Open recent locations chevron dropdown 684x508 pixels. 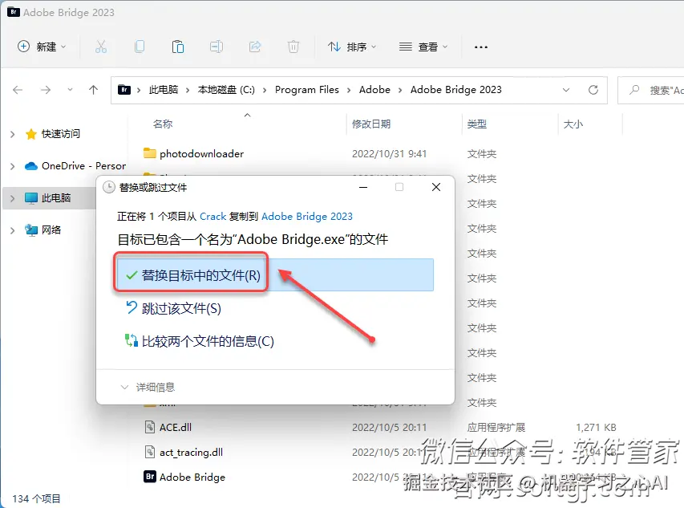tap(70, 90)
